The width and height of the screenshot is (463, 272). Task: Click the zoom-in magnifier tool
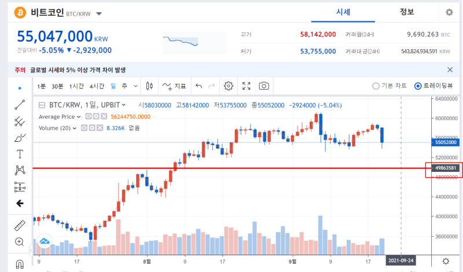[20, 242]
